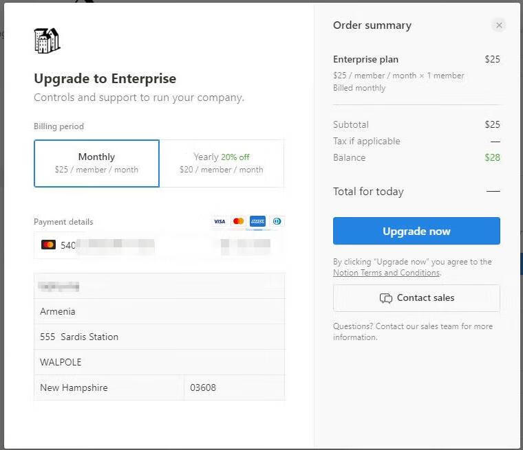
Task: Click the Visa card icon
Action: (220, 221)
